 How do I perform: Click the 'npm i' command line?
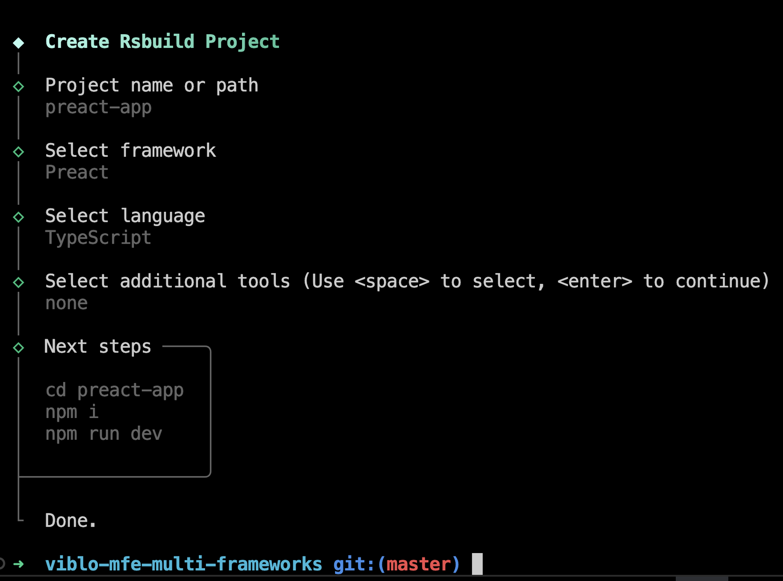(72, 412)
